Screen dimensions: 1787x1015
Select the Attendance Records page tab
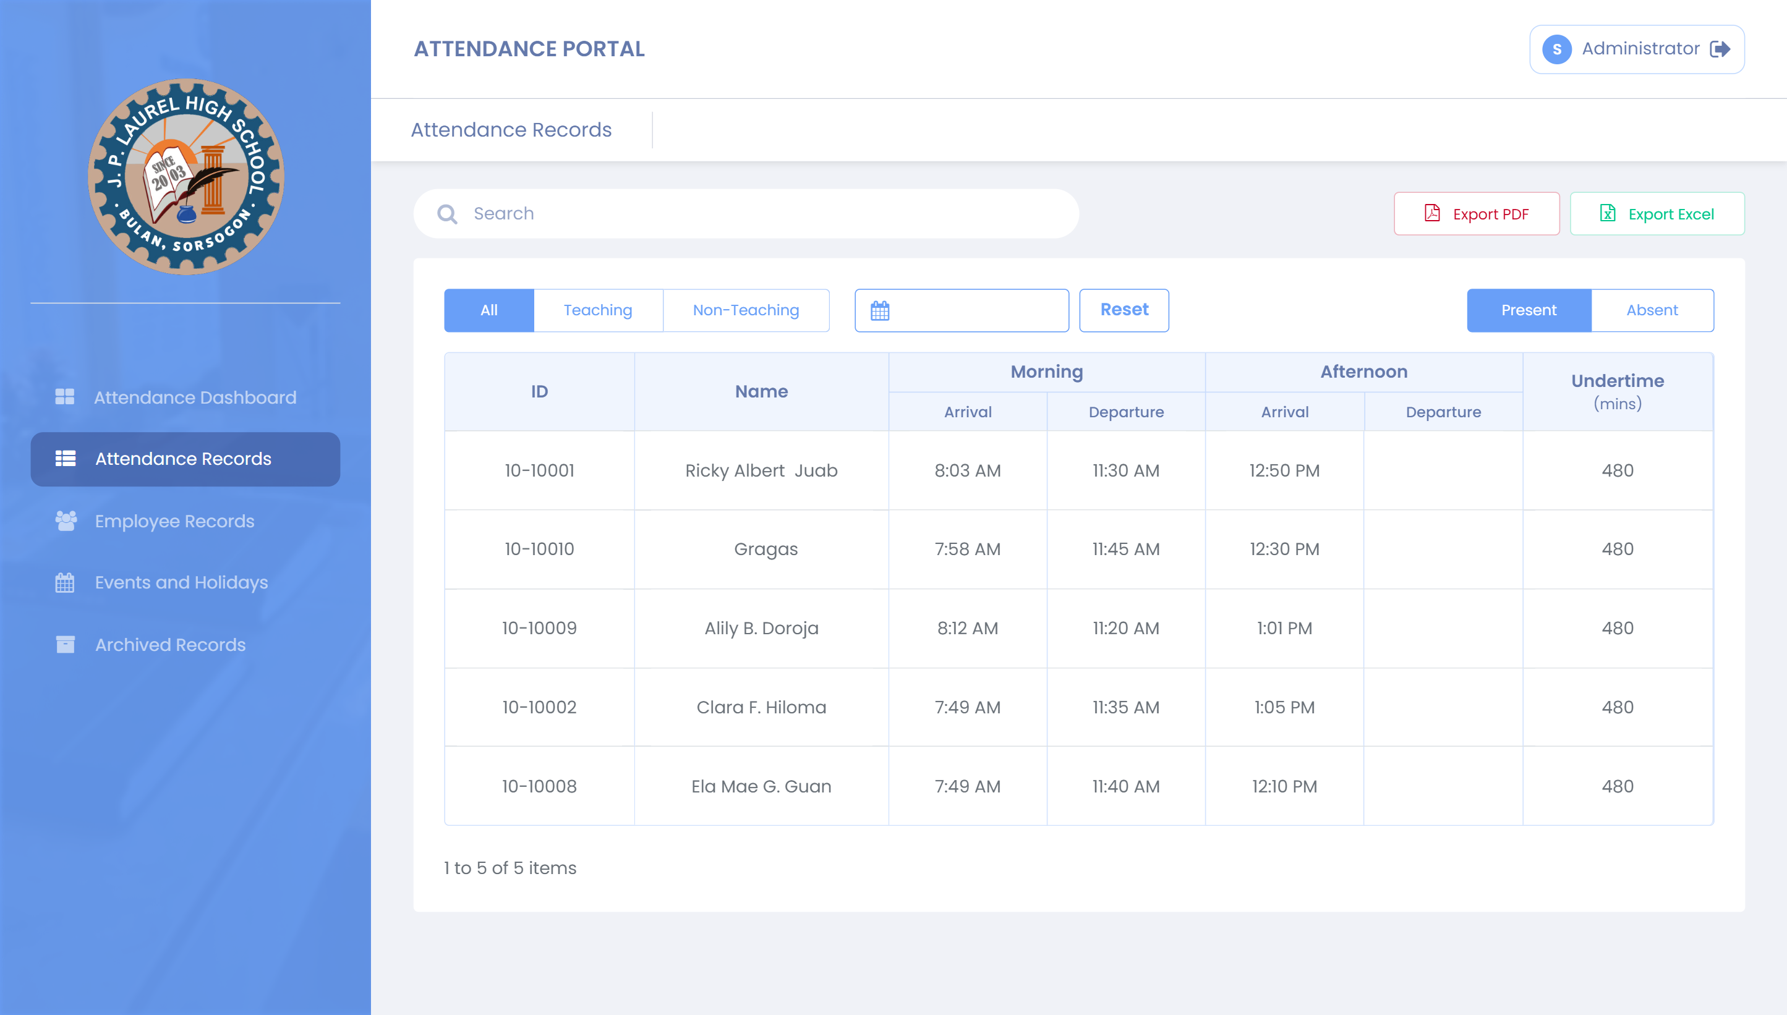coord(511,130)
